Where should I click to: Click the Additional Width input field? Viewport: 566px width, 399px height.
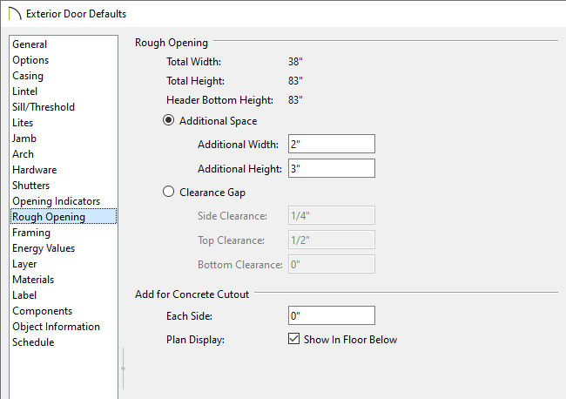pos(332,144)
